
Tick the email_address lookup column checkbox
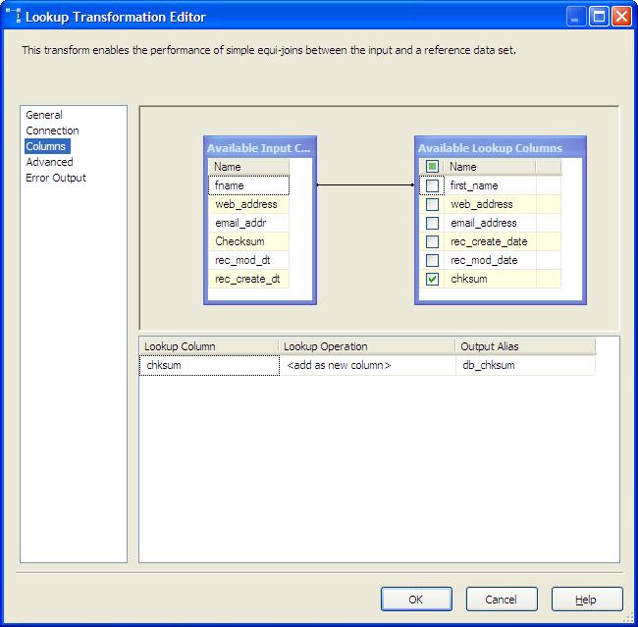431,223
